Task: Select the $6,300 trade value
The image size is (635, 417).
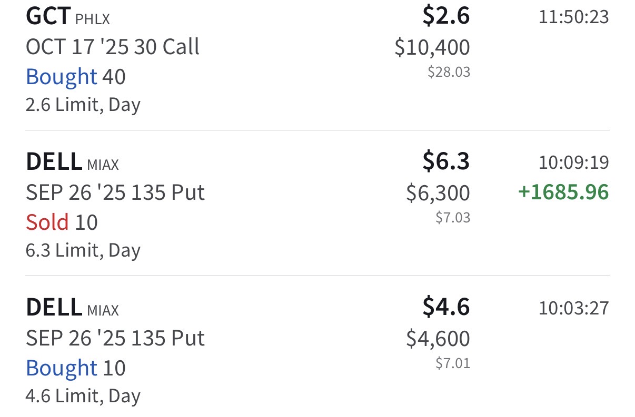Action: pos(438,194)
